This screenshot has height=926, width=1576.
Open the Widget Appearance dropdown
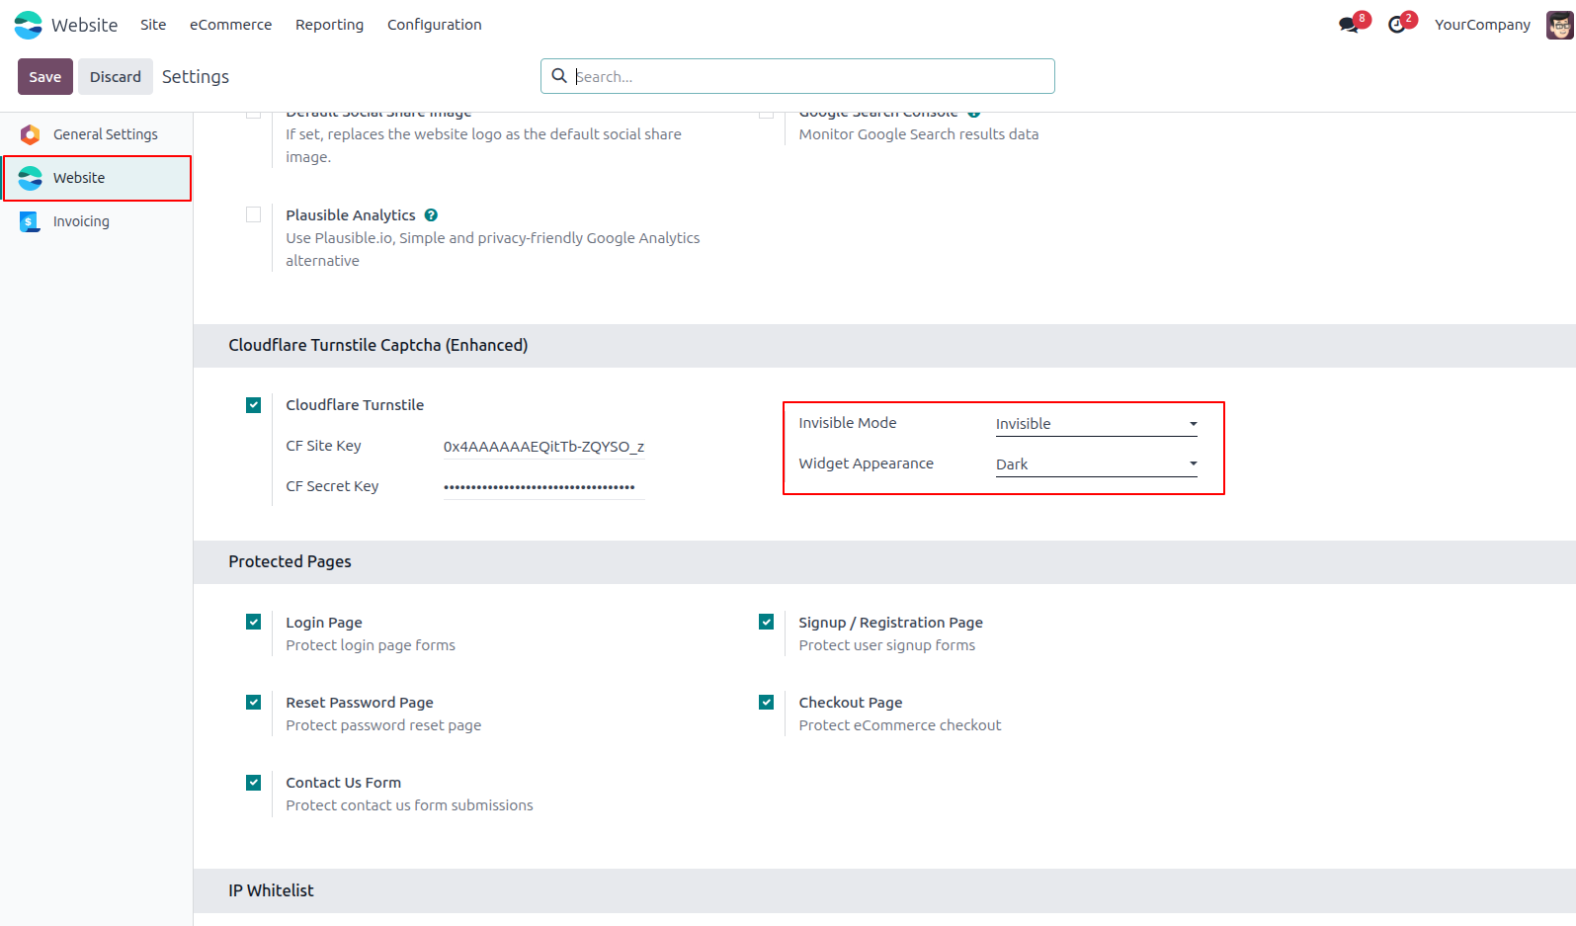click(1097, 464)
